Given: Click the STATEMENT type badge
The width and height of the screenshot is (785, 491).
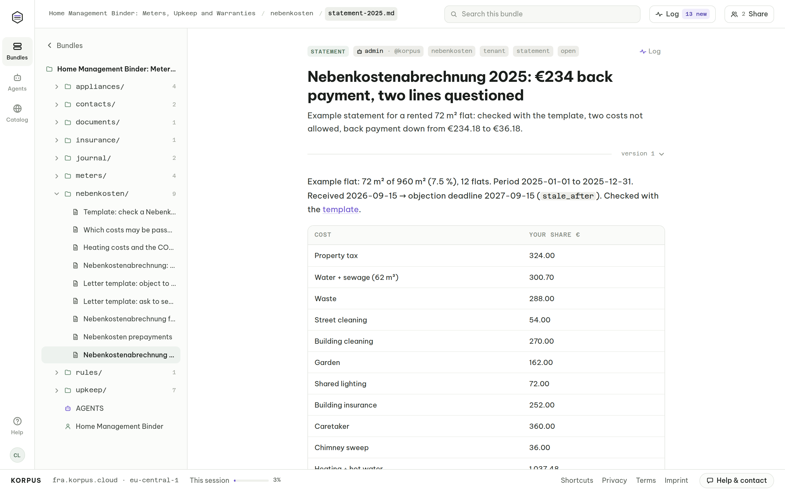Looking at the screenshot, I should [x=328, y=51].
